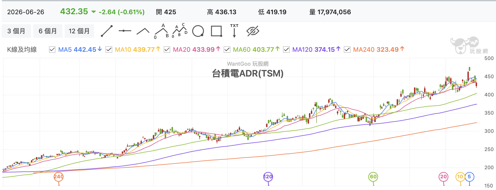Click the K線及均線 label
Image resolution: width=496 pixels, height=190 pixels.
coord(22,49)
